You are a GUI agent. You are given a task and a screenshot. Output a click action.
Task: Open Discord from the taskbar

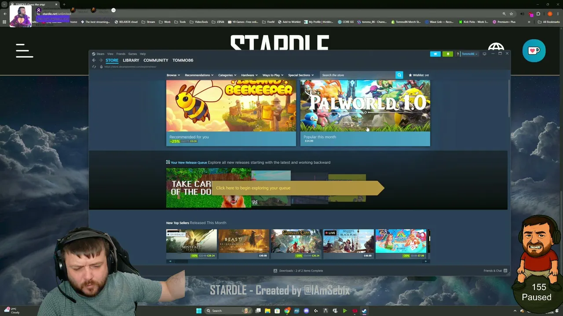tap(306, 311)
